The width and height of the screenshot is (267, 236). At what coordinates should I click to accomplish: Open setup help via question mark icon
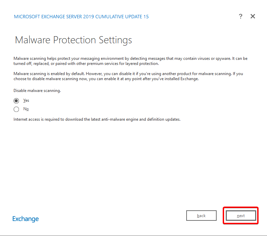coord(240,16)
